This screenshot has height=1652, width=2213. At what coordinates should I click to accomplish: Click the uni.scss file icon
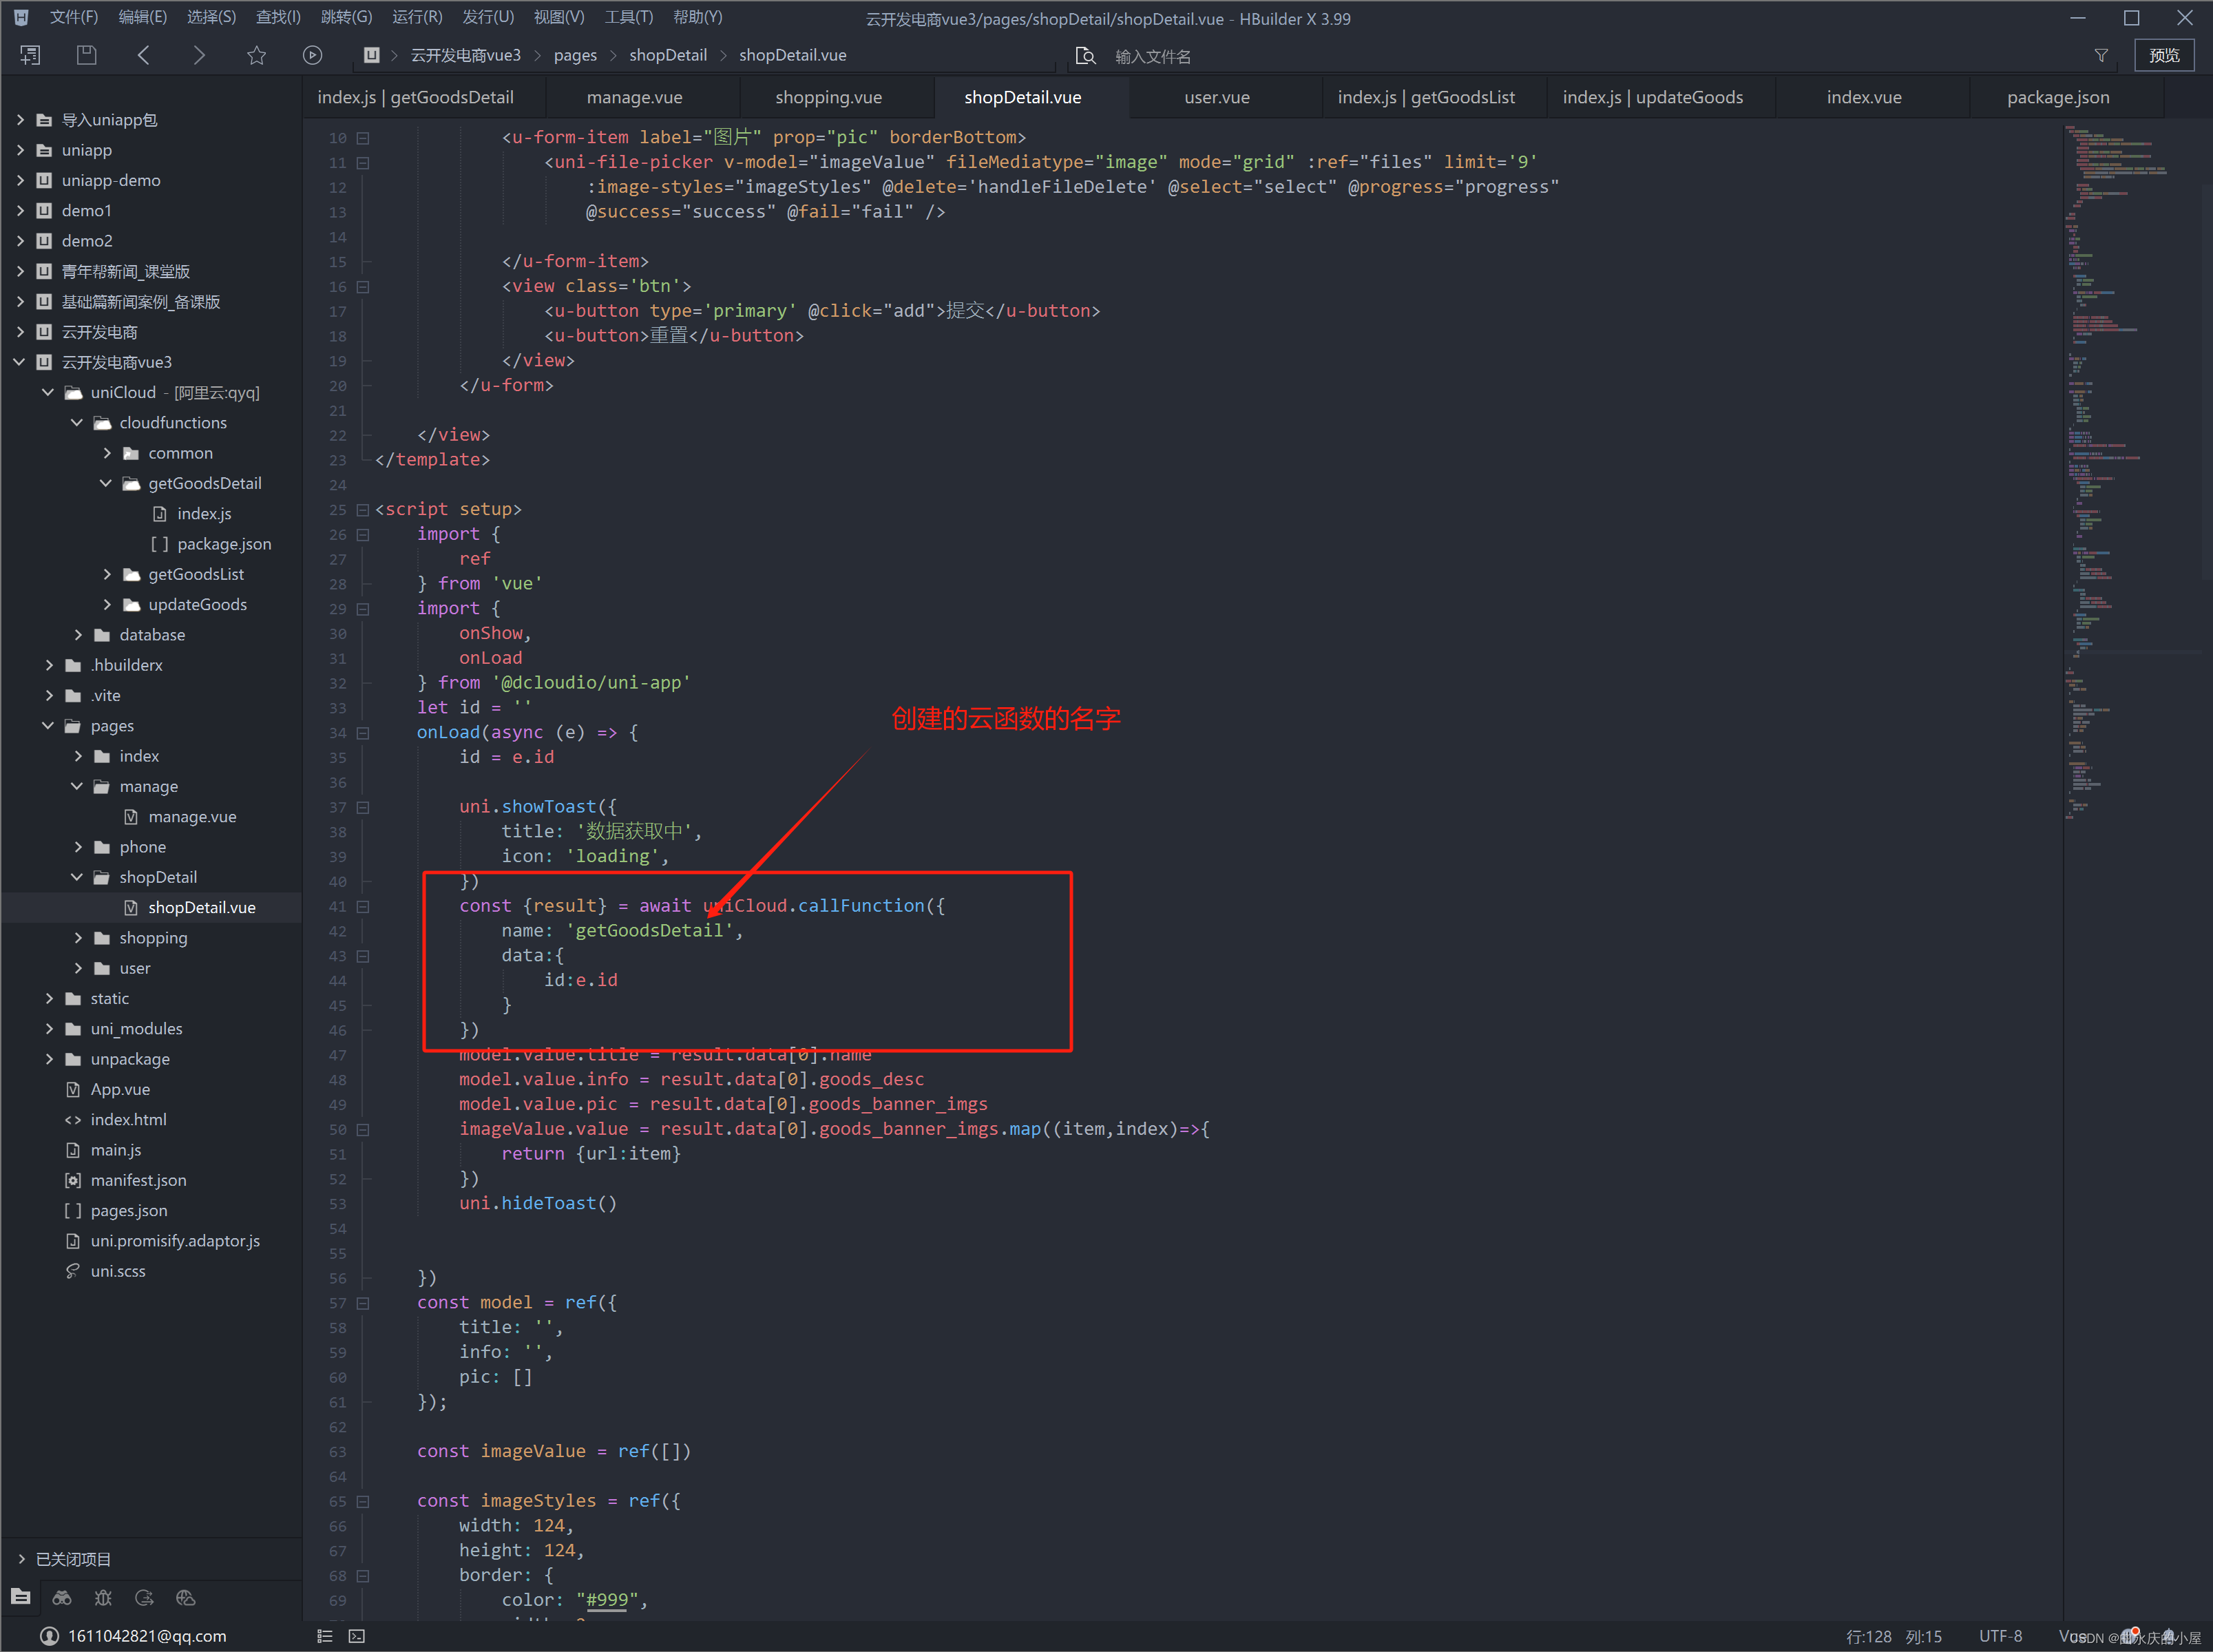pos(72,1270)
